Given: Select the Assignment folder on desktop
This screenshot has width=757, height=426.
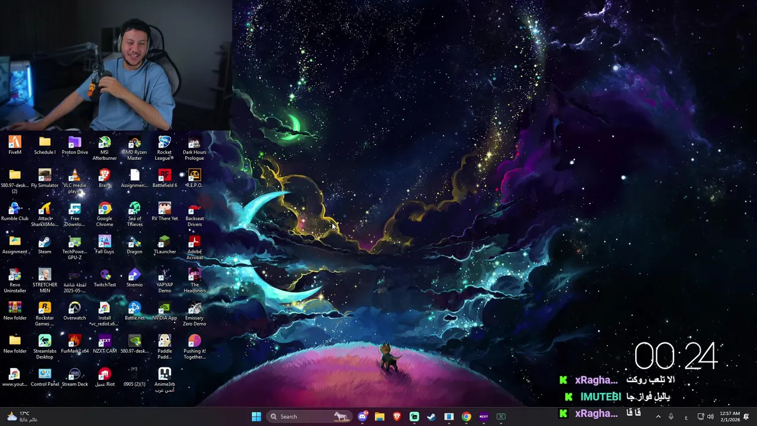Looking at the screenshot, I should (15, 245).
